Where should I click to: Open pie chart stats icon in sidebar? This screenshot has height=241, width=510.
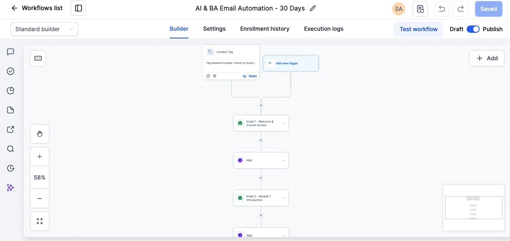click(11, 91)
